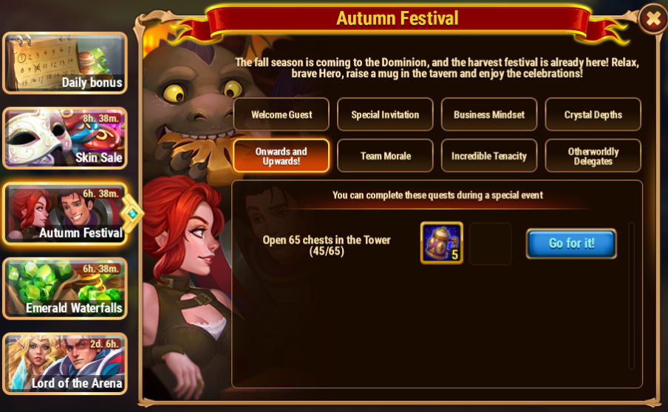Open the Skin Sale event
This screenshot has width=668, height=412.
click(x=65, y=138)
